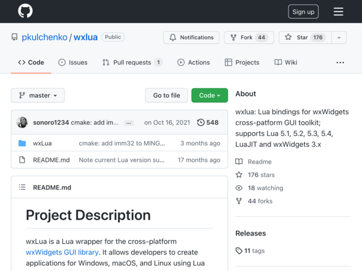Open the wxlua repository link

tap(85, 37)
